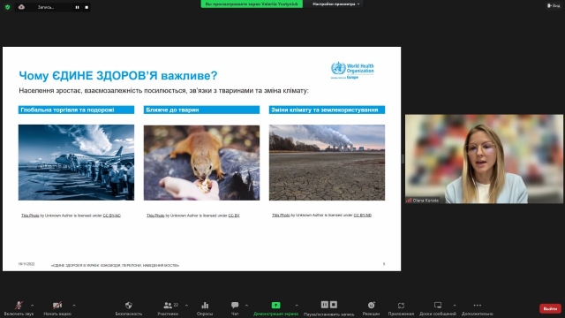Open the Участники participants panel
Screen dimensions: 565x318
168,306
